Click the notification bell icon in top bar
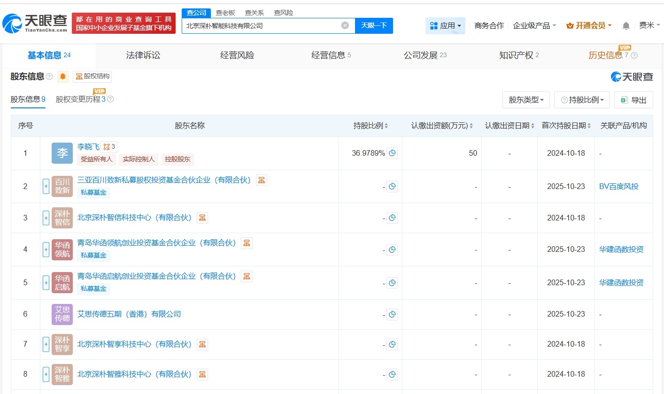Screen dimensions: 664x394 (625, 26)
